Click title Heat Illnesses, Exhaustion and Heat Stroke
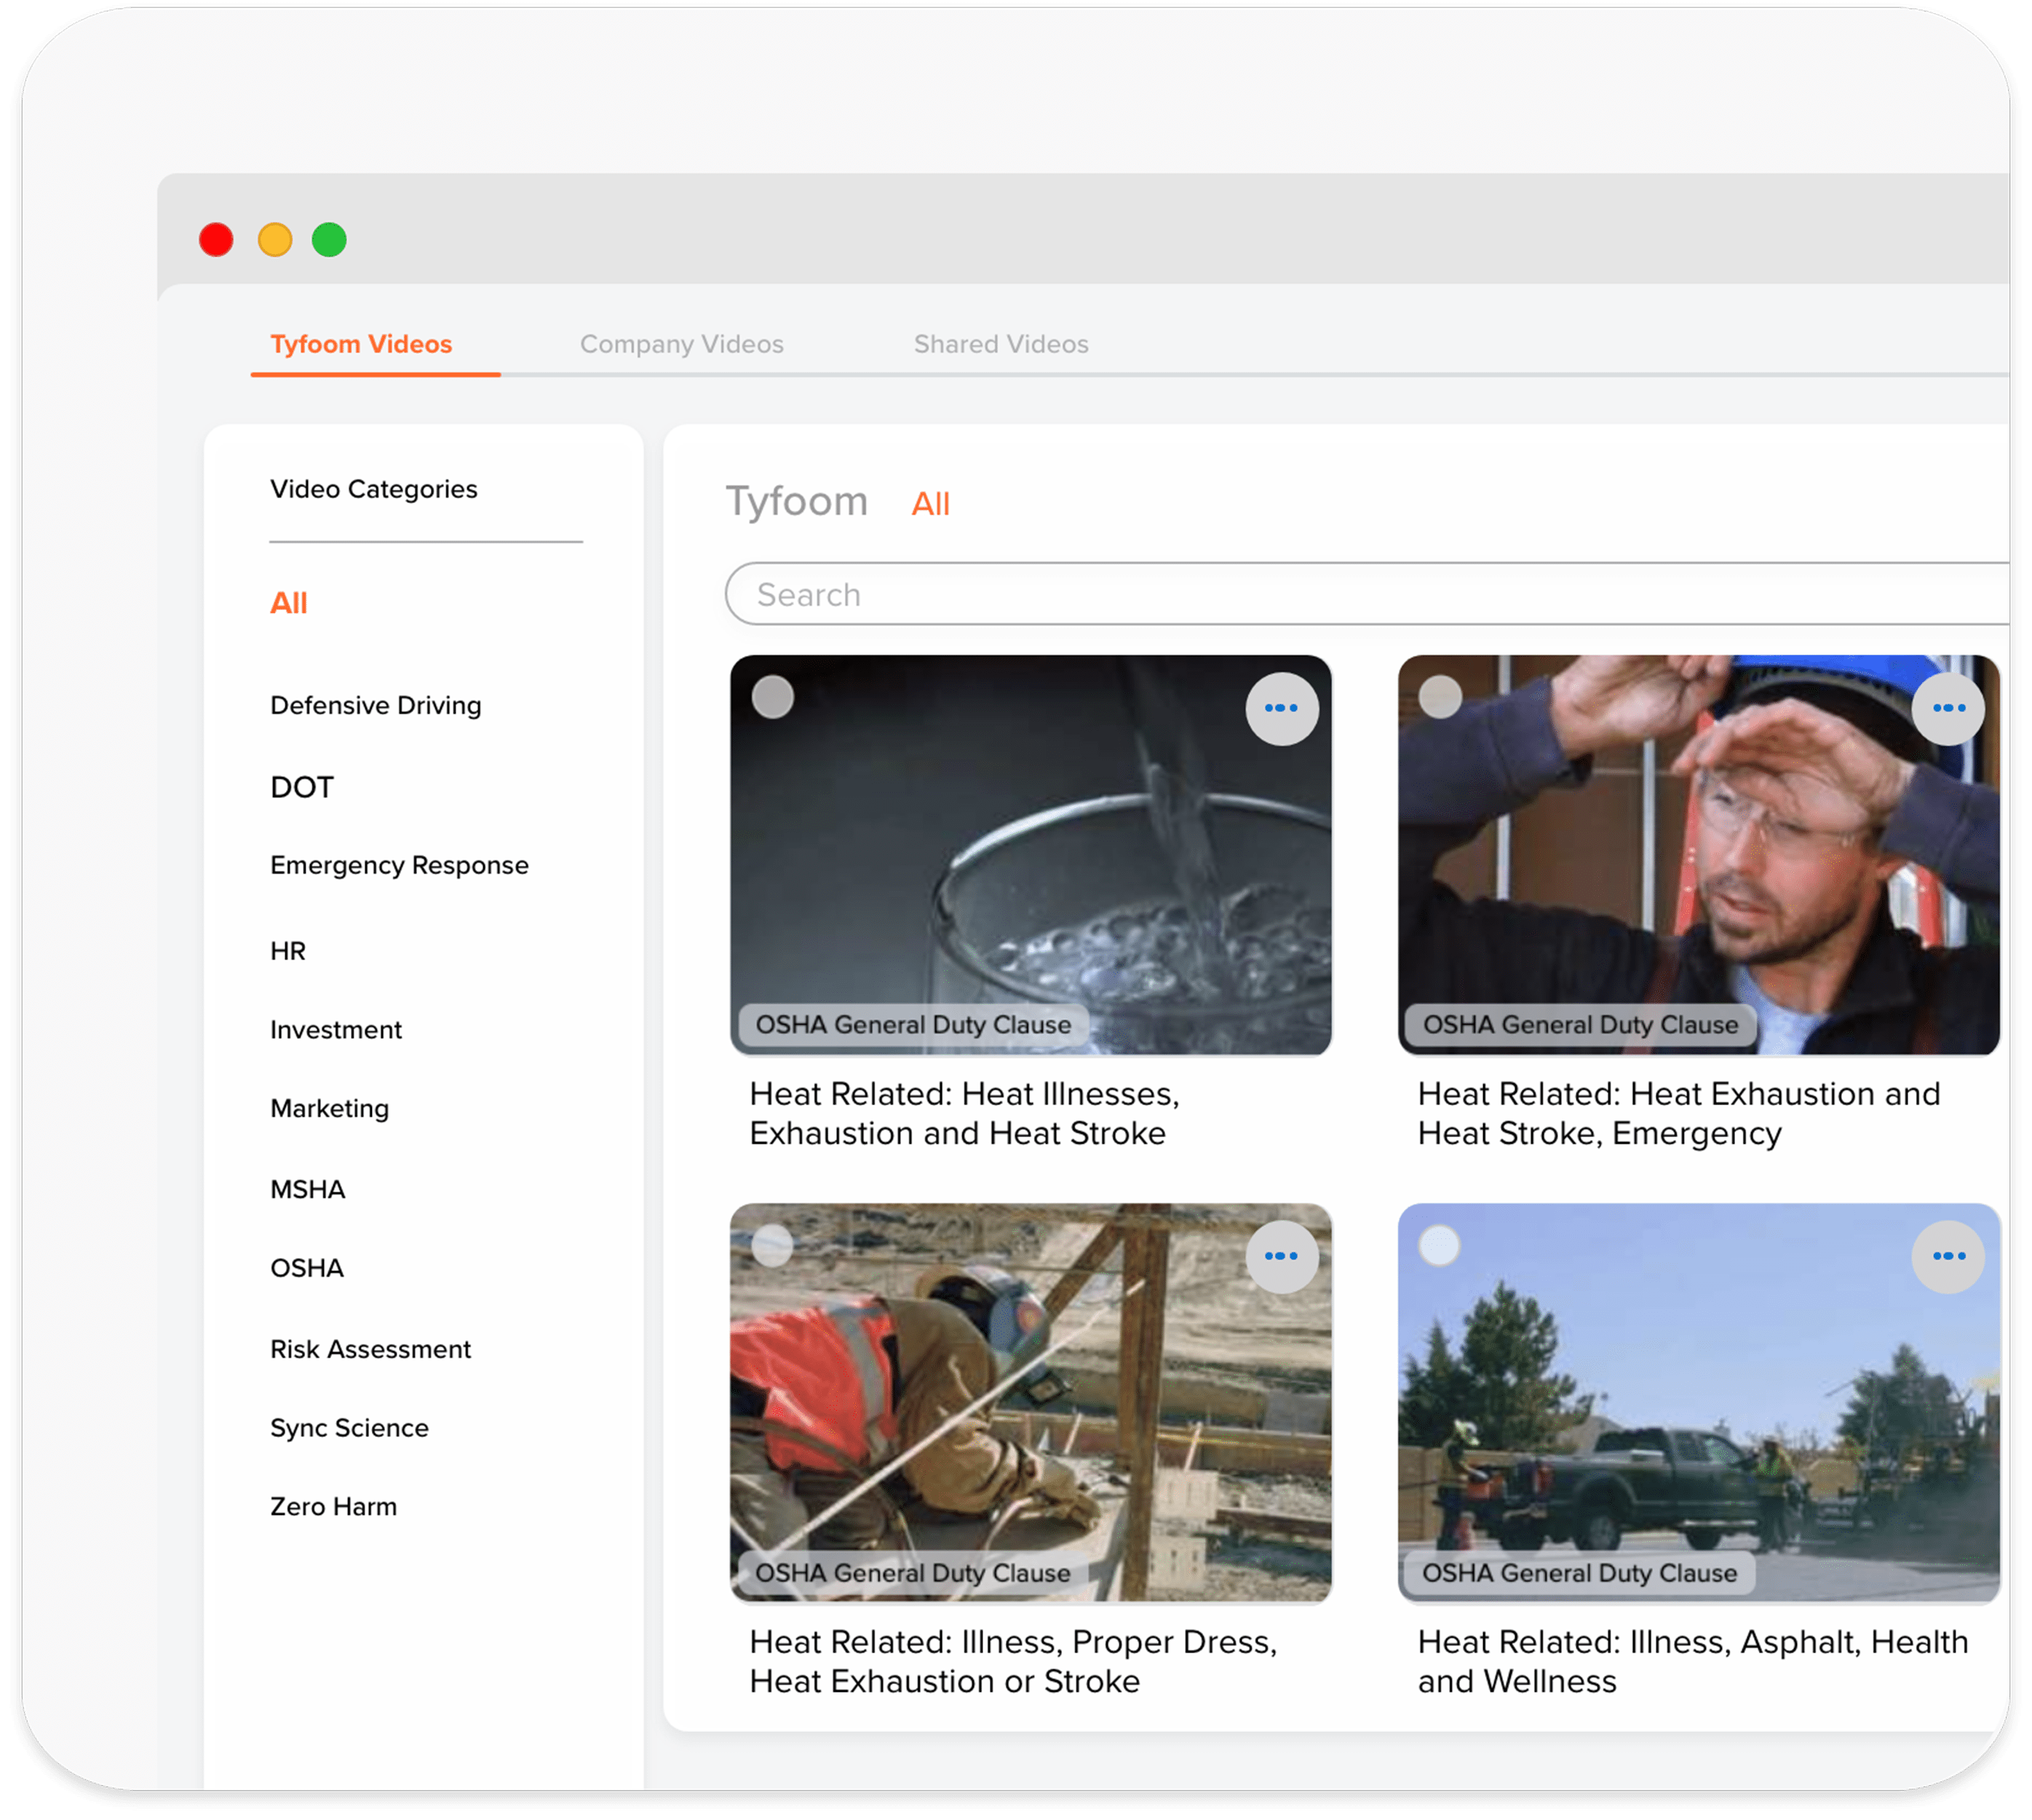Viewport: 2032px width, 1820px height. [964, 1113]
